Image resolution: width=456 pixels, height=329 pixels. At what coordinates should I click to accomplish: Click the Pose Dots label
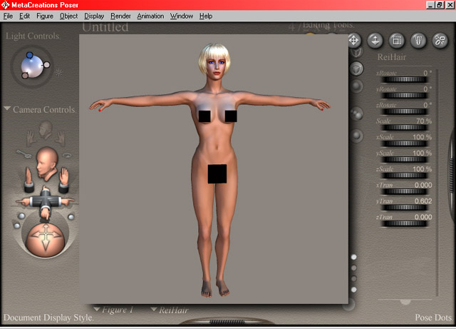[433, 318]
